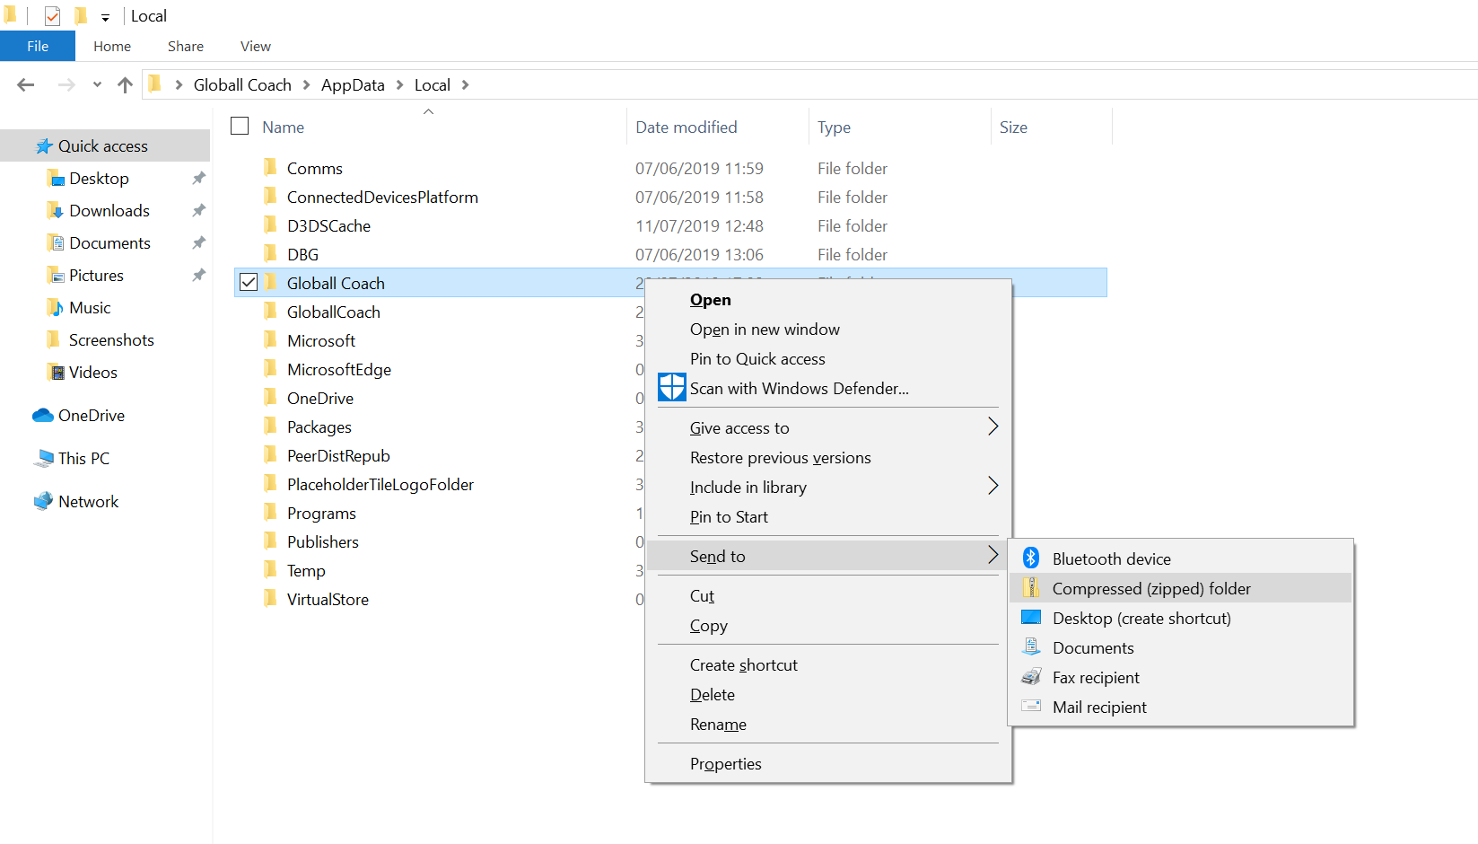1478x844 pixels.
Task: Click the Documents icon in Send to submenu
Action: (1031, 647)
